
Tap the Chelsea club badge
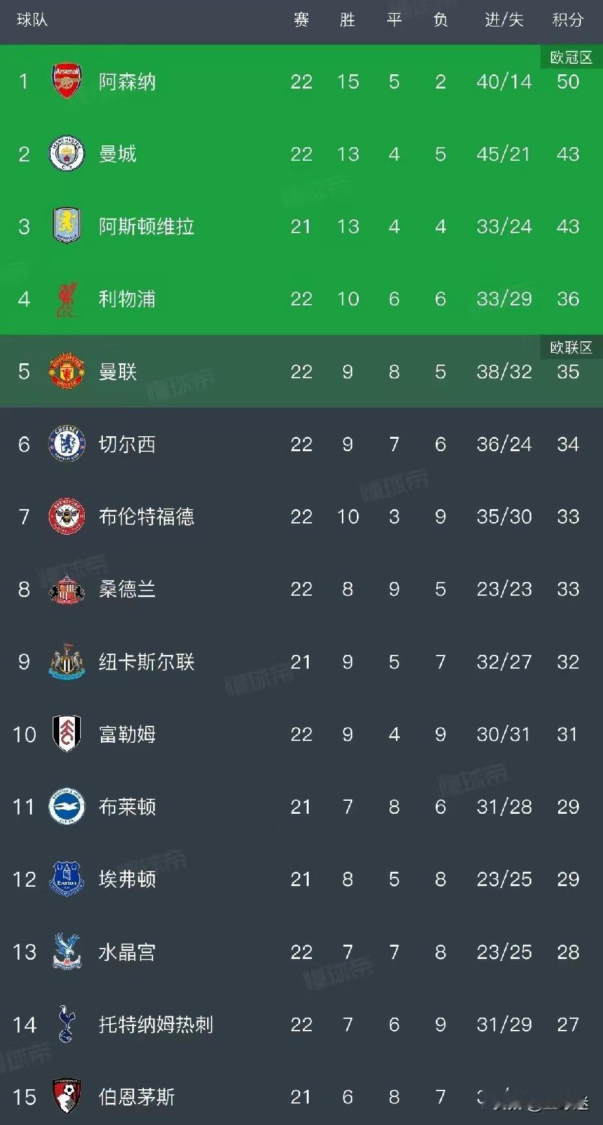[x=67, y=445]
